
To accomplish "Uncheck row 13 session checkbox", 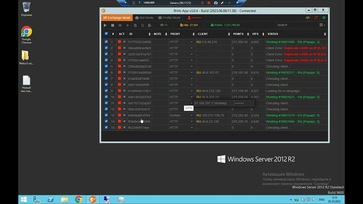I will pos(106,115).
